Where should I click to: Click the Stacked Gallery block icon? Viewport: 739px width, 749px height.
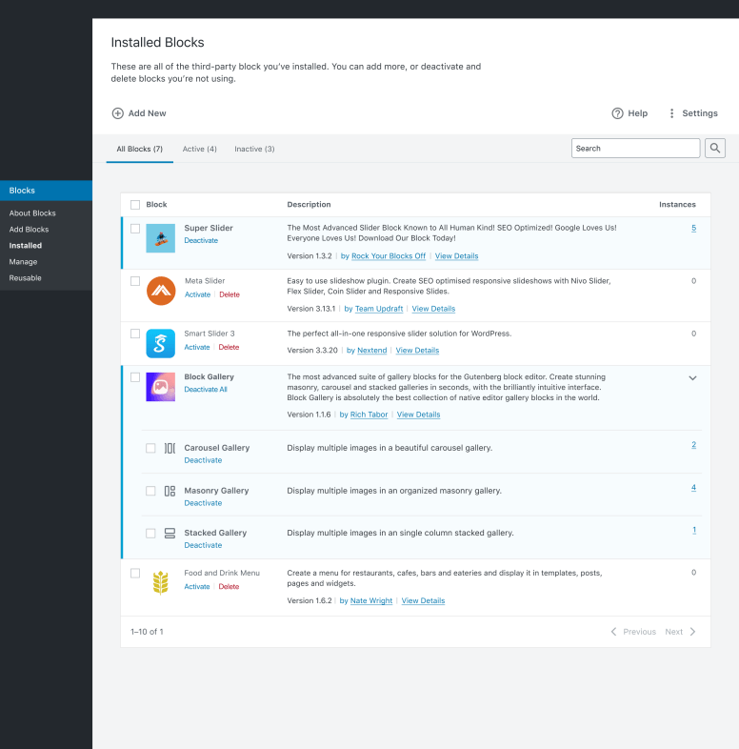tap(170, 533)
